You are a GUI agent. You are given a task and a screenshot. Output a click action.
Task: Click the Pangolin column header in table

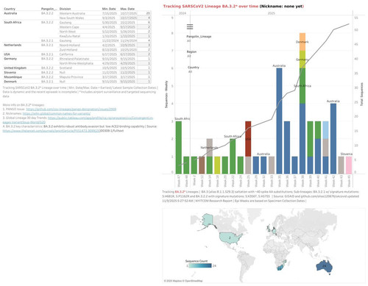tap(49, 9)
